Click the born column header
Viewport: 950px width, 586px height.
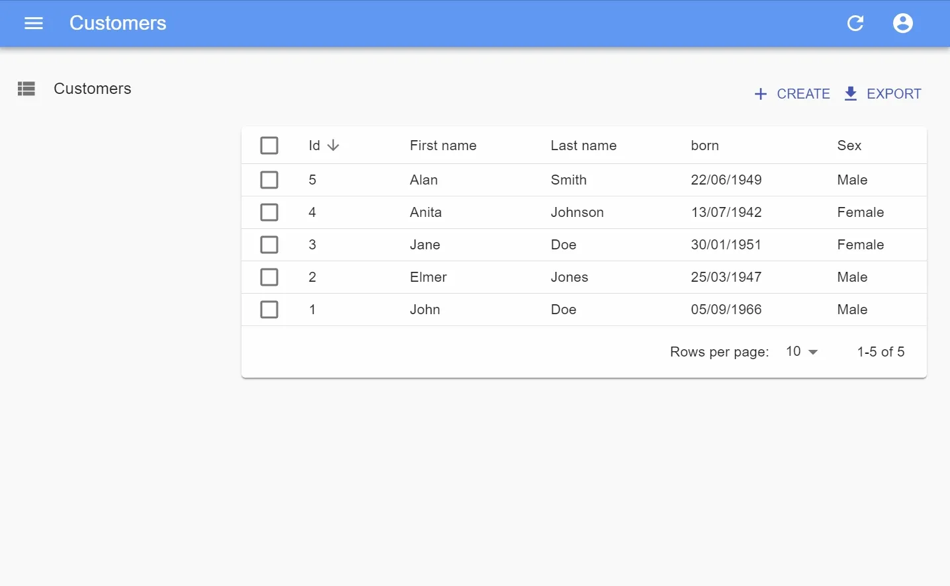pyautogui.click(x=704, y=145)
